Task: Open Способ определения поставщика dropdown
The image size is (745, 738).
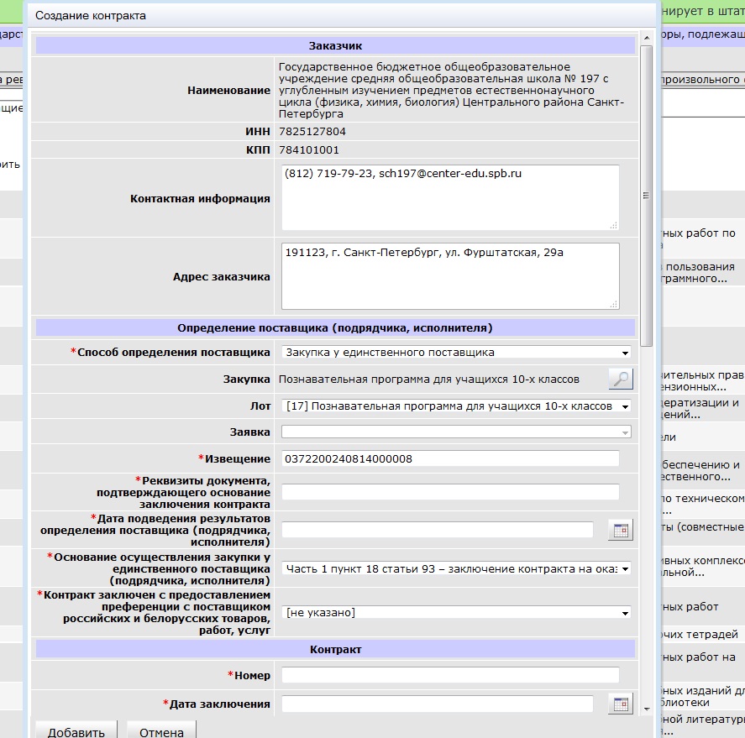Action: pyautogui.click(x=456, y=353)
